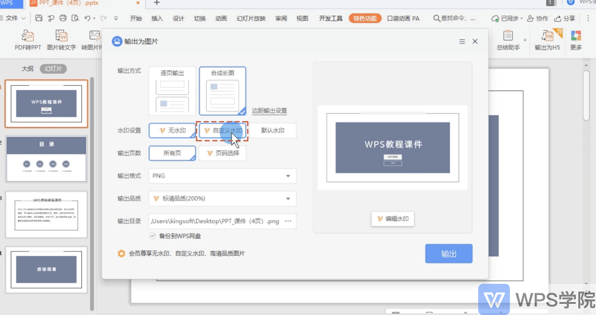The width and height of the screenshot is (596, 315).
Task: Open the vertical three-dot menu
Action: (x=588, y=18)
